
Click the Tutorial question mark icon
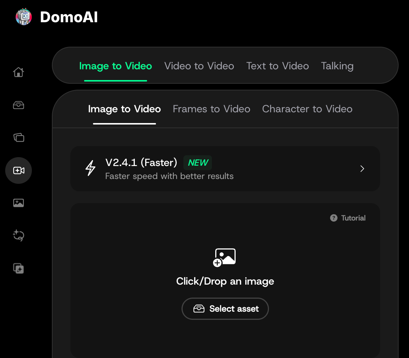(x=334, y=218)
